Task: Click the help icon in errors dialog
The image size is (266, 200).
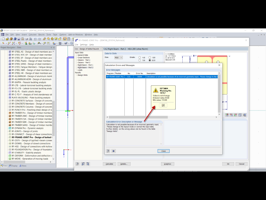Action: pos(108,151)
